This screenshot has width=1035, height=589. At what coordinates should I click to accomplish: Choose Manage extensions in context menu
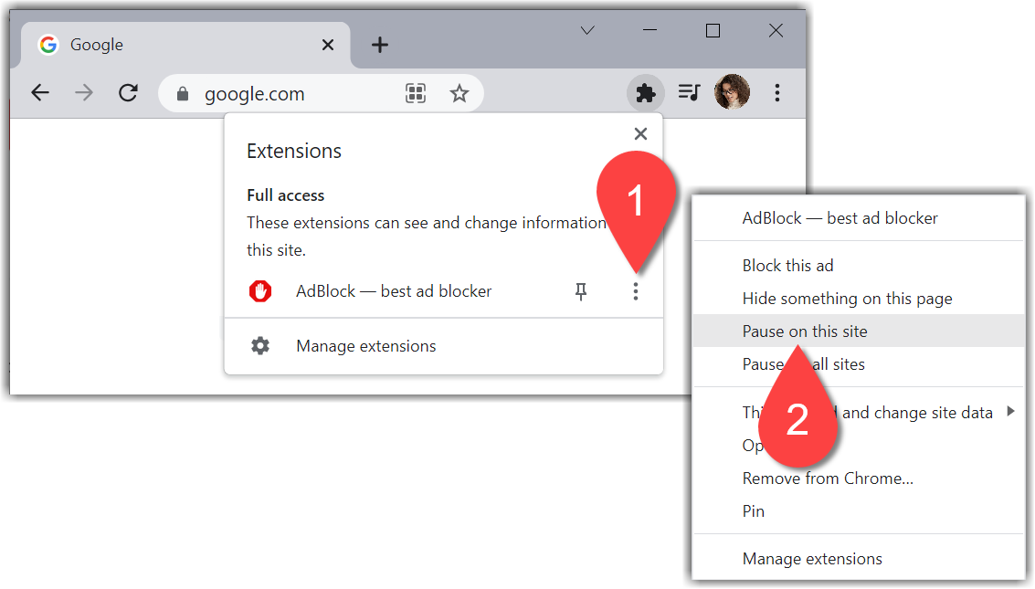tap(859, 559)
